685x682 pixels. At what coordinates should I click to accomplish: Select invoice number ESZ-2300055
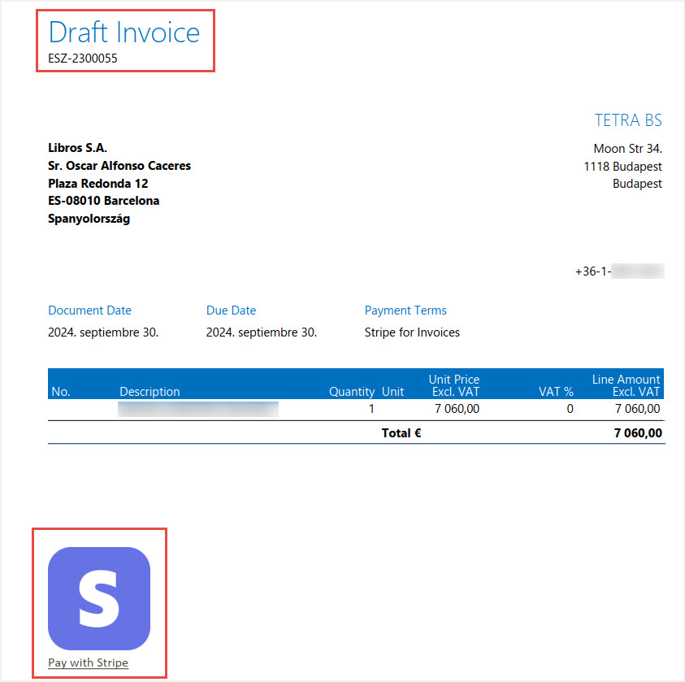coord(83,59)
